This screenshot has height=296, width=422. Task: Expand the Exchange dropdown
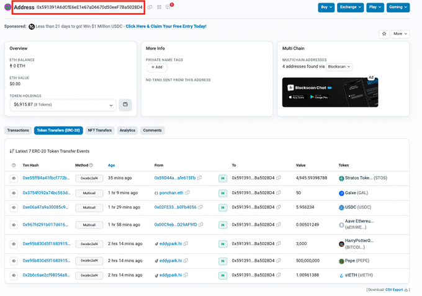[x=351, y=7]
